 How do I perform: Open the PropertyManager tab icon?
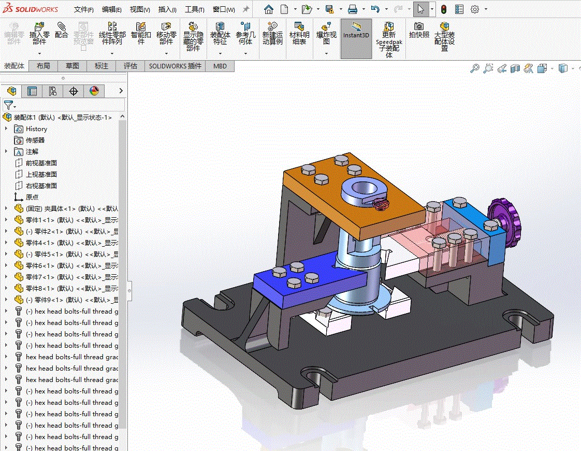[x=32, y=91]
